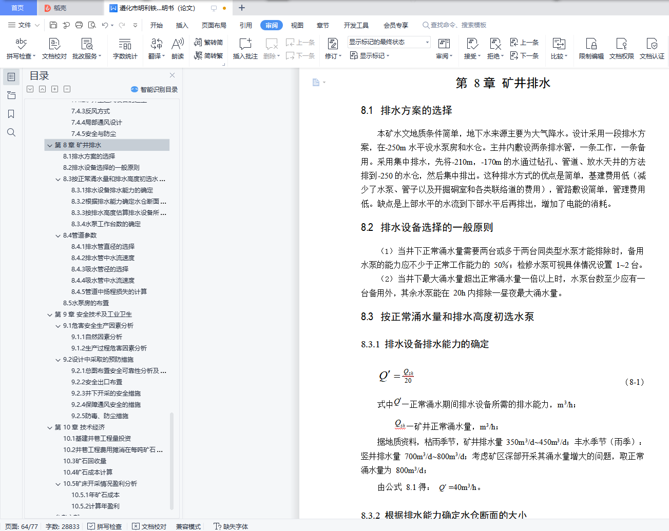The image size is (669, 531).
Task: Convert text using 繁转简
Action: (208, 43)
